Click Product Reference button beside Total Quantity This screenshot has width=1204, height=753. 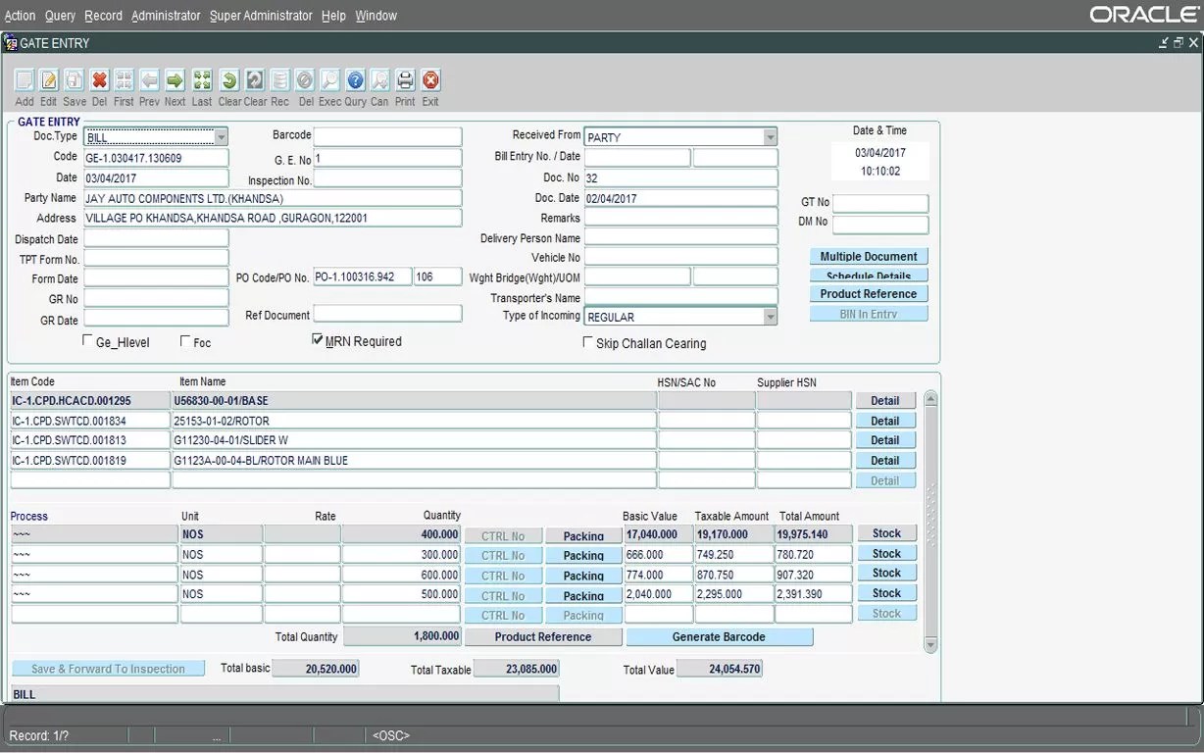543,636
